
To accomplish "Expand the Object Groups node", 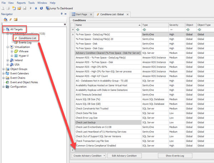I will [4, 69].
